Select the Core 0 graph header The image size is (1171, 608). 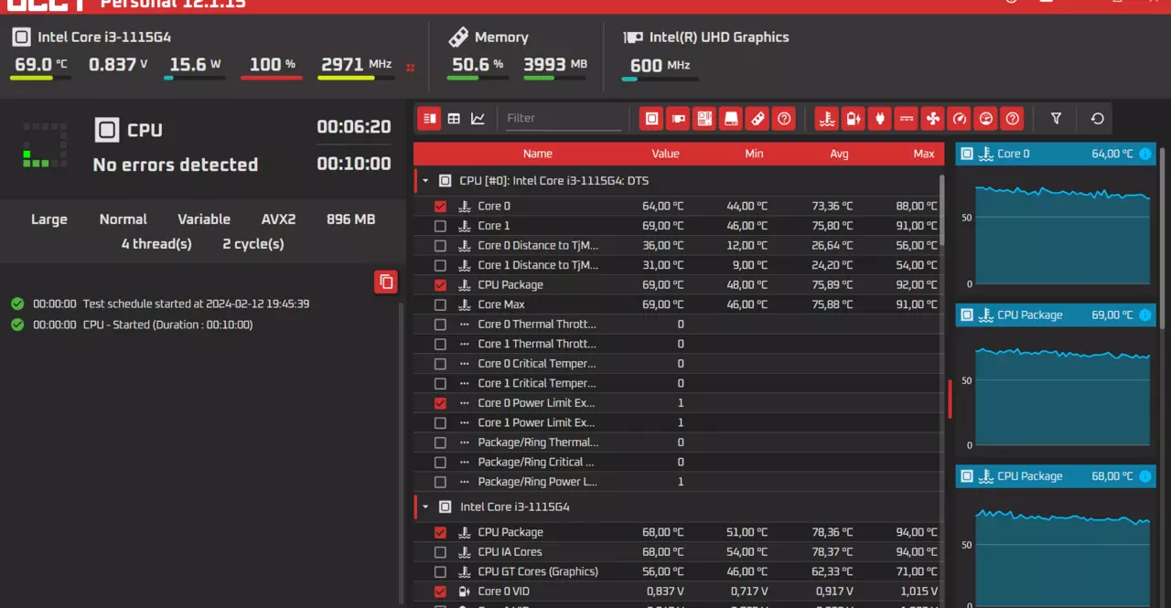(x=1056, y=154)
